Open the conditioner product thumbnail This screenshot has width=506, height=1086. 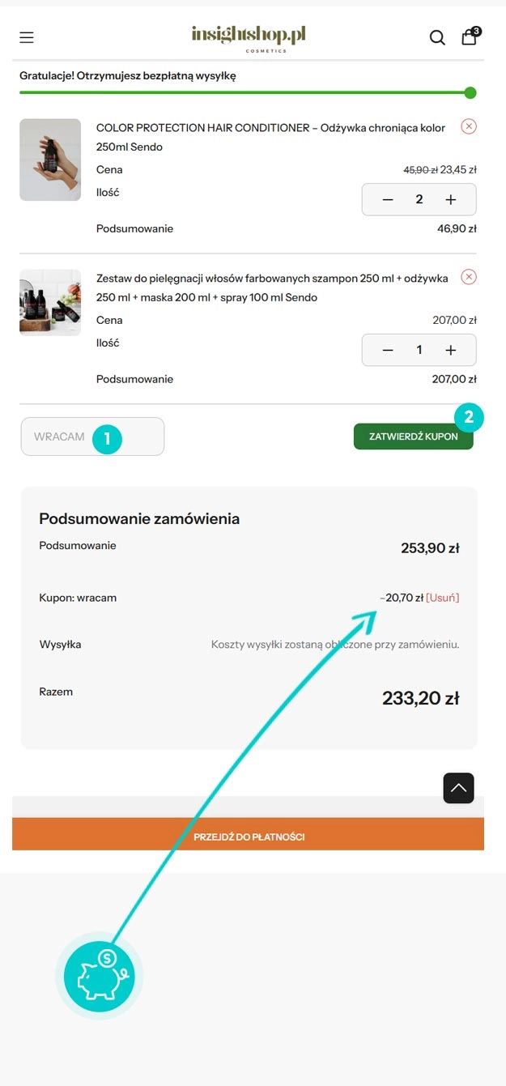(x=50, y=160)
